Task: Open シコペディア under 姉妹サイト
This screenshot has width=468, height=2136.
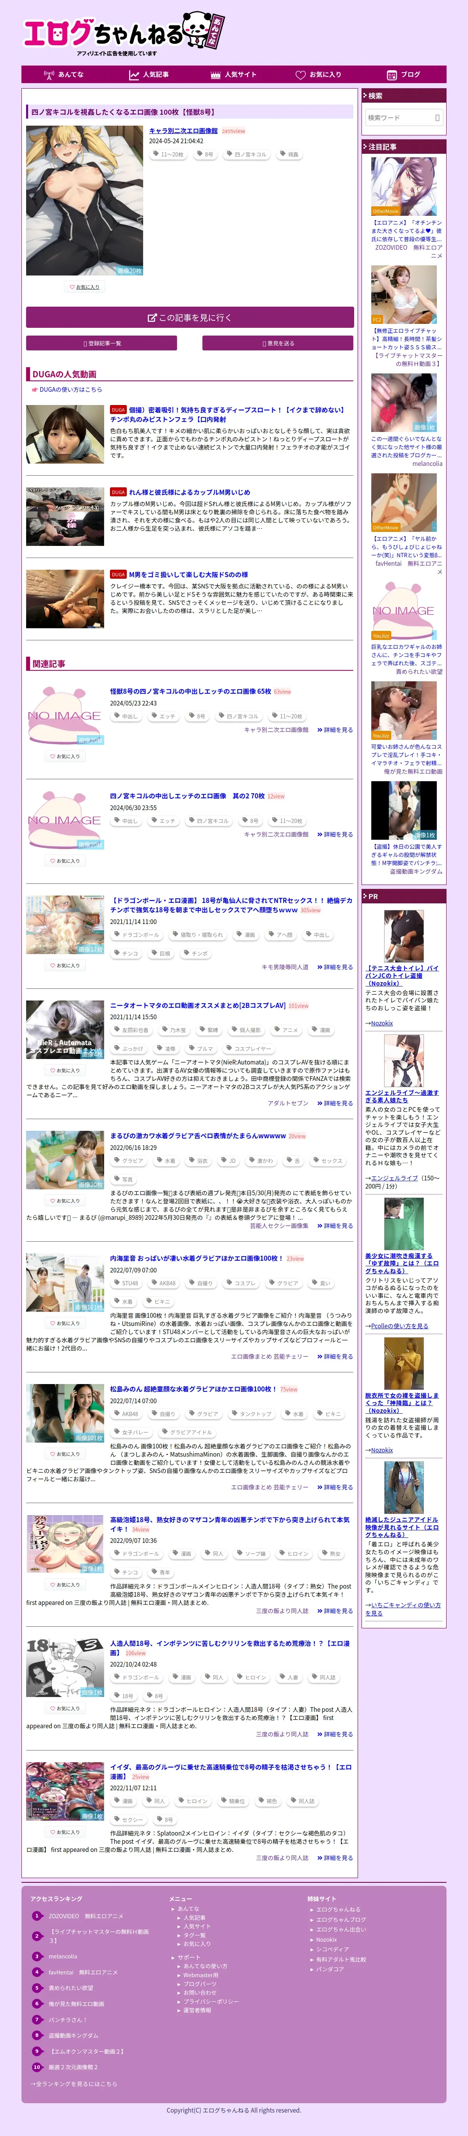Action: tap(332, 1949)
